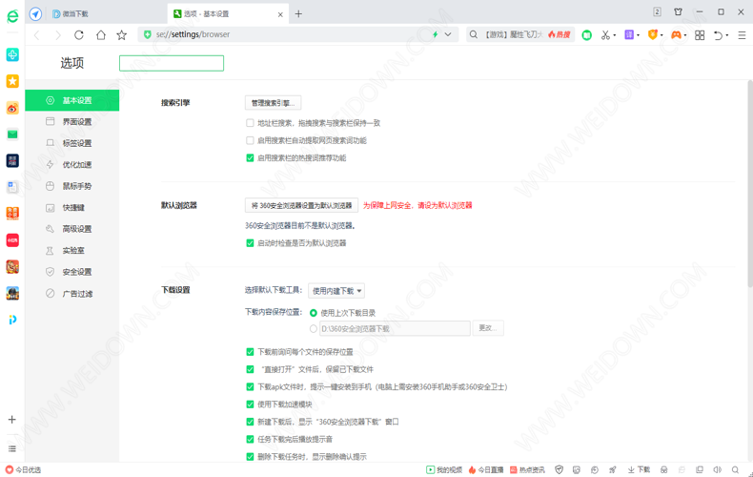Set 360安全浏览器 as default browser
This screenshot has width=753, height=477.
pos(301,205)
